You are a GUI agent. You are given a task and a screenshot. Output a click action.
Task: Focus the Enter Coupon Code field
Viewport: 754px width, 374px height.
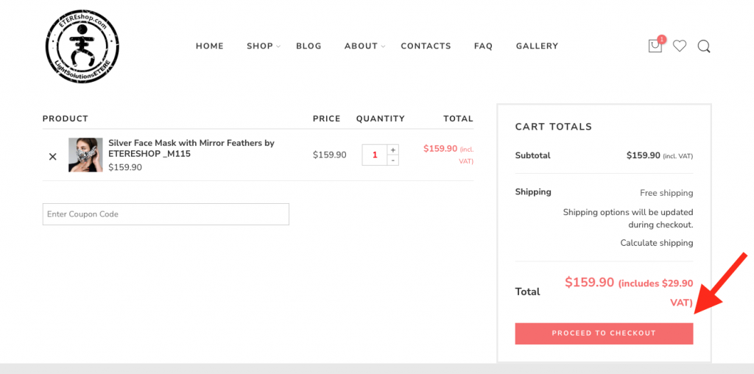[x=166, y=214]
